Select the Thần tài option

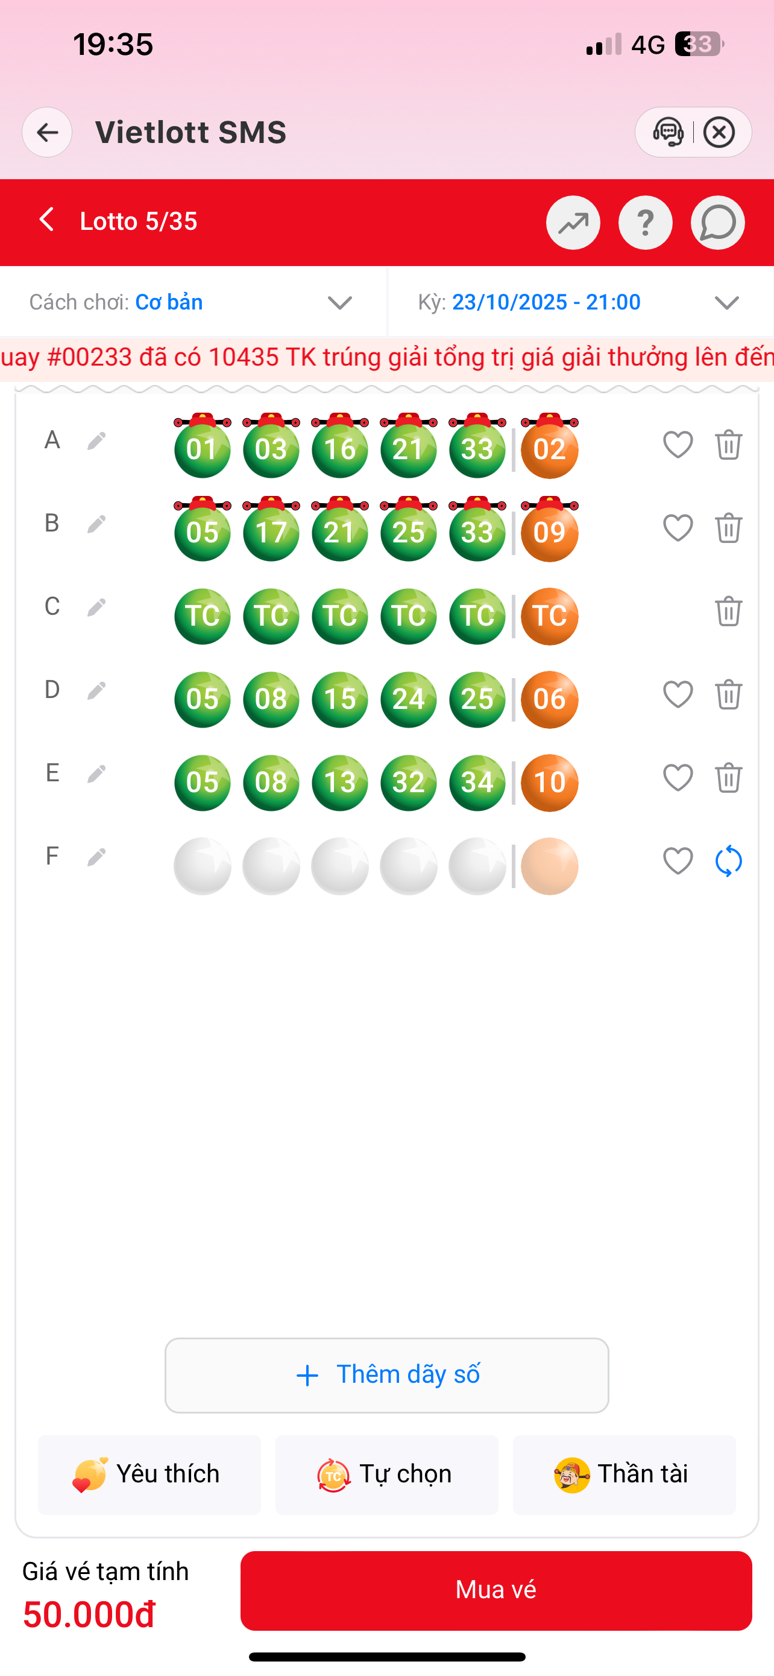[x=624, y=1474]
